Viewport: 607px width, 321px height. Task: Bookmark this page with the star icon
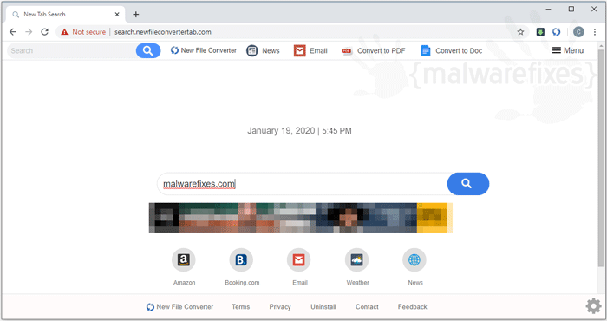(x=520, y=32)
